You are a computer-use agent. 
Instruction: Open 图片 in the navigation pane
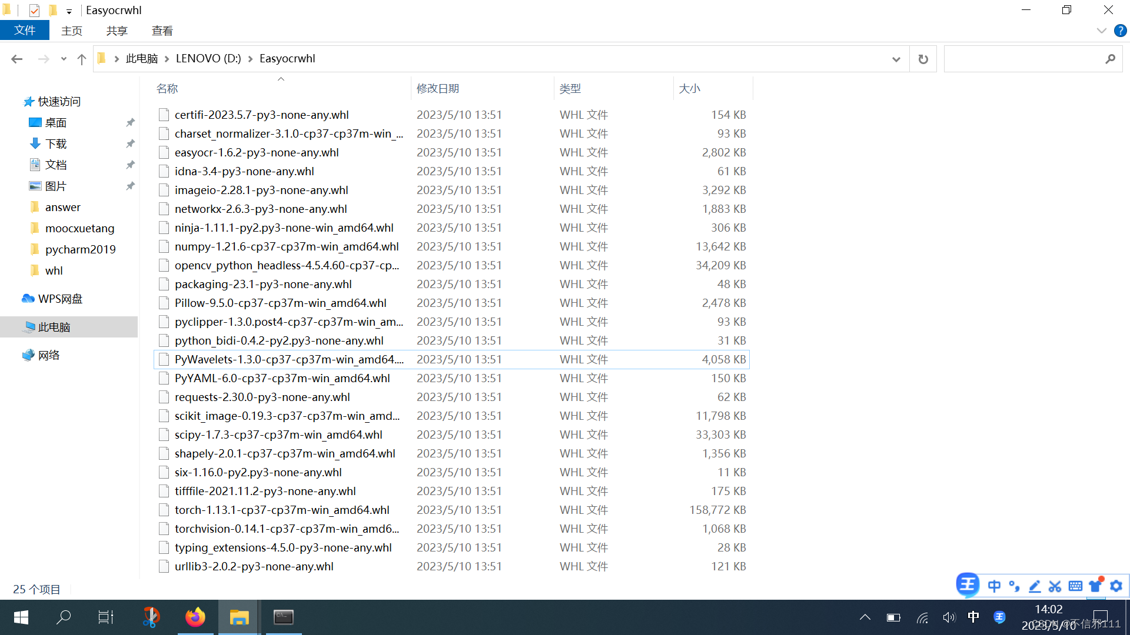56,186
